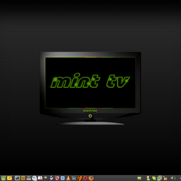
Task: Launch the red disc burner icon
Action: click(57, 178)
